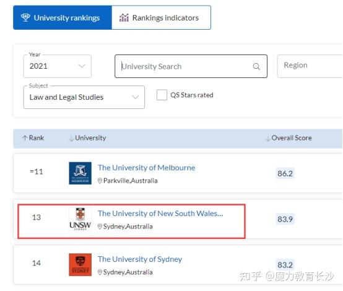Sort by Overall Score column arrow
The height and width of the screenshot is (291, 343).
(267, 138)
